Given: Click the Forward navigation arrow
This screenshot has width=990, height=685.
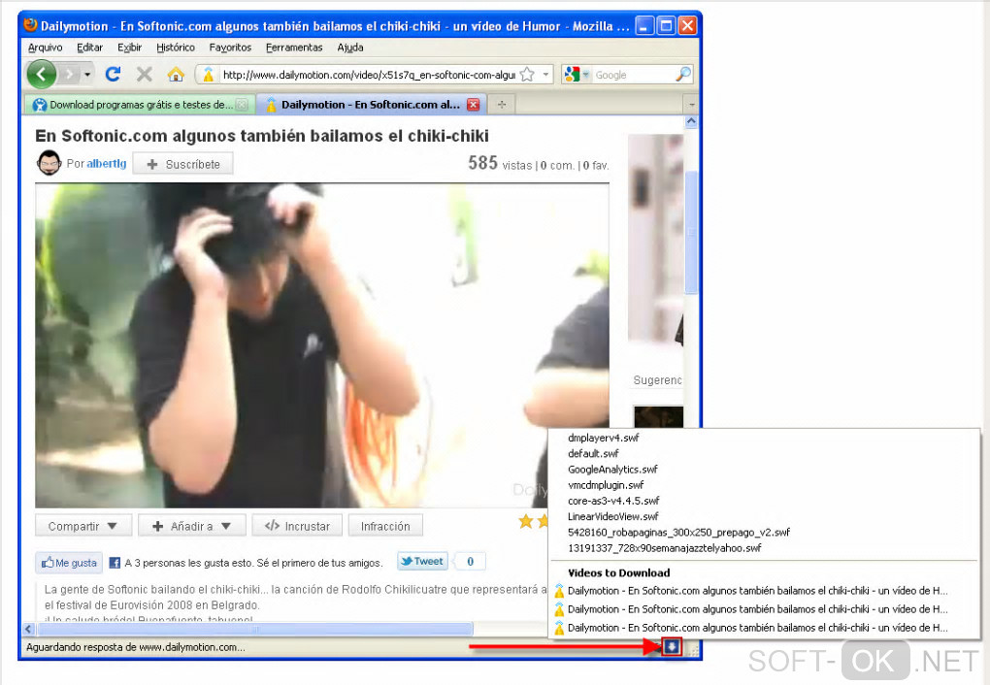Looking at the screenshot, I should (70, 75).
